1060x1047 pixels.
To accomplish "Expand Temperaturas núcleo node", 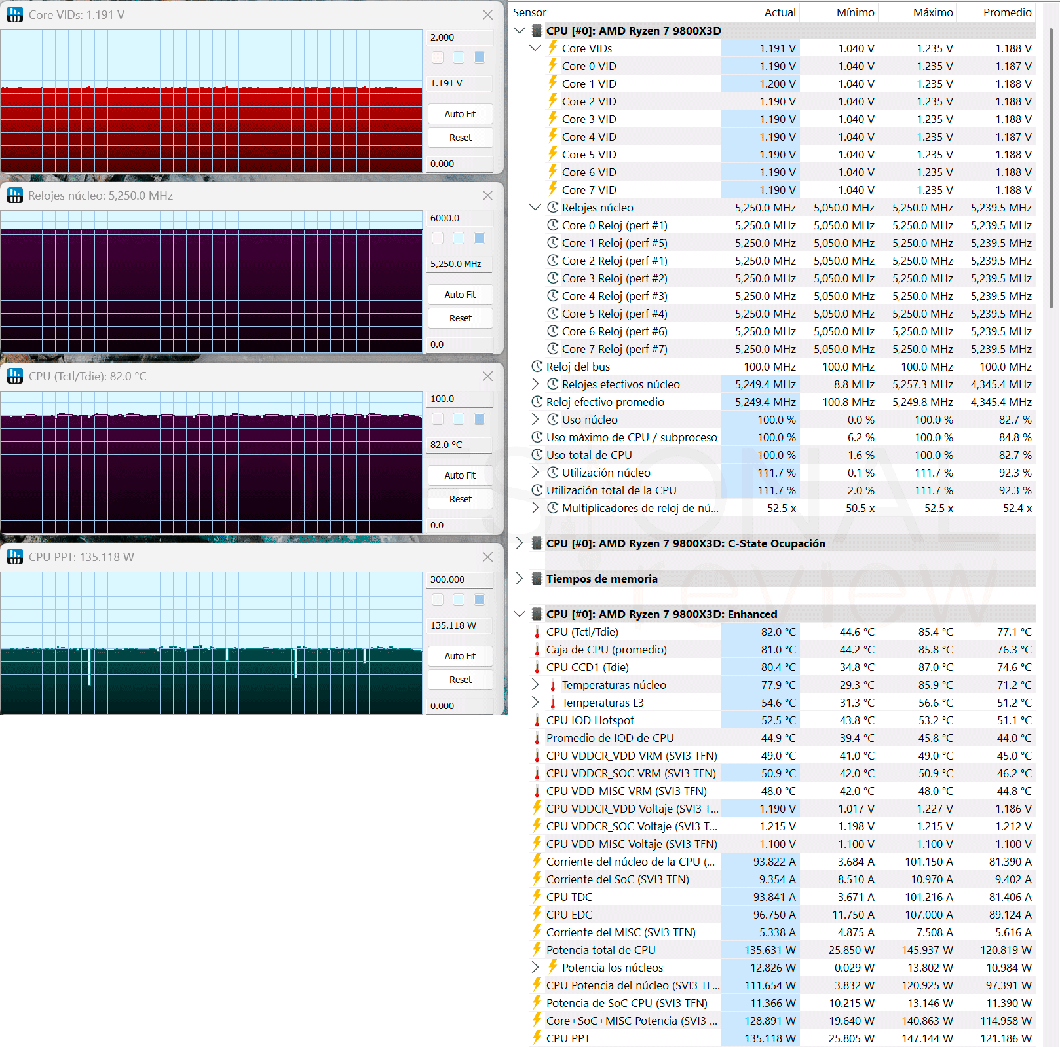I will 535,684.
